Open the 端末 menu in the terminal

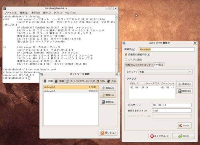(x=47, y=13)
